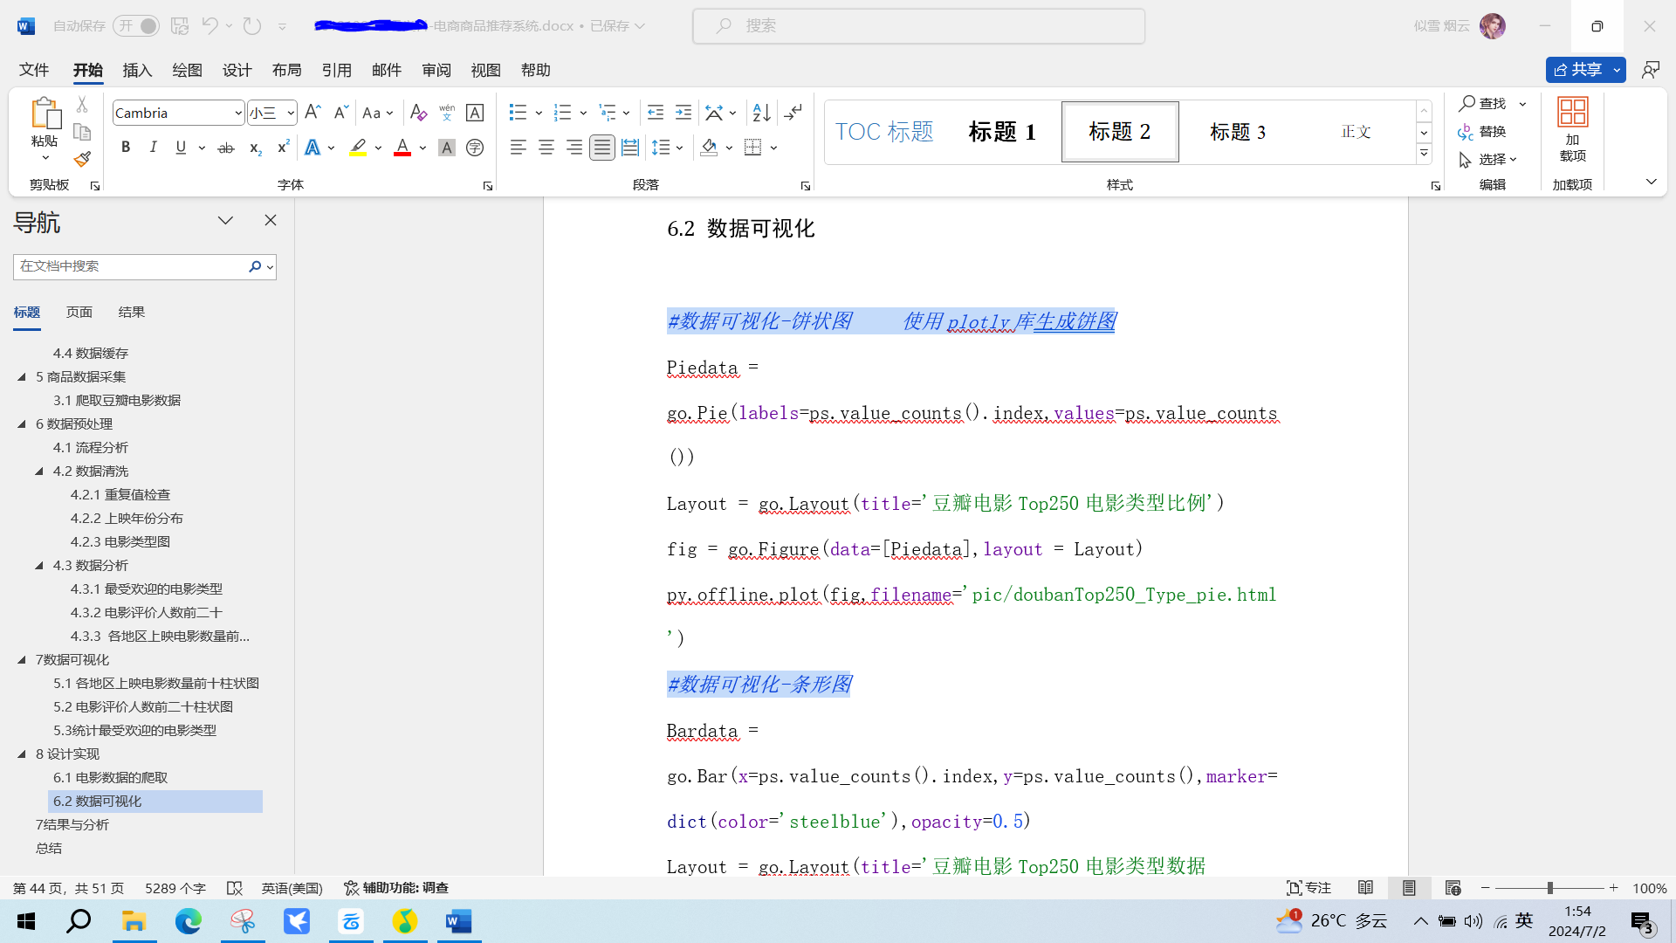This screenshot has width=1676, height=943.
Task: Toggle italic formatting
Action: pyautogui.click(x=154, y=148)
